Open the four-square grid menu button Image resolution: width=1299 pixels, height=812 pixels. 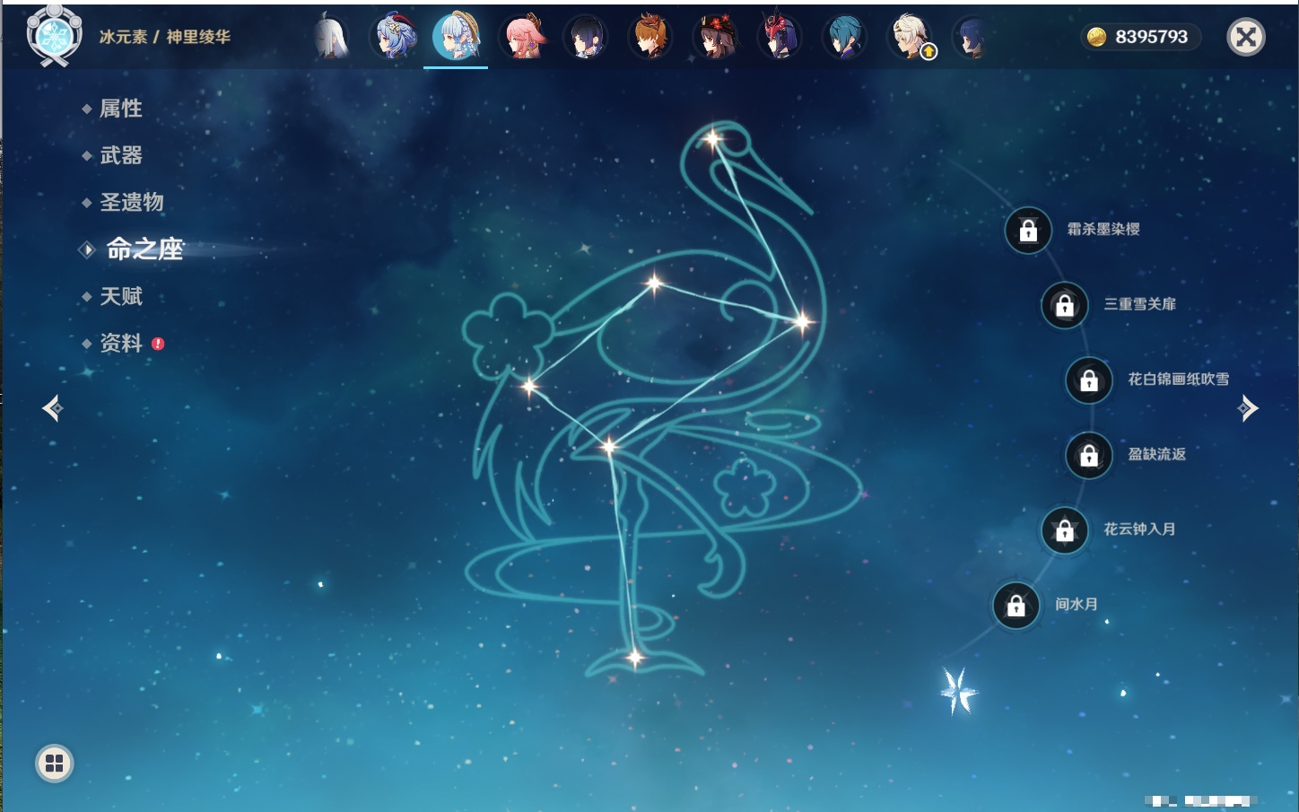coord(55,764)
